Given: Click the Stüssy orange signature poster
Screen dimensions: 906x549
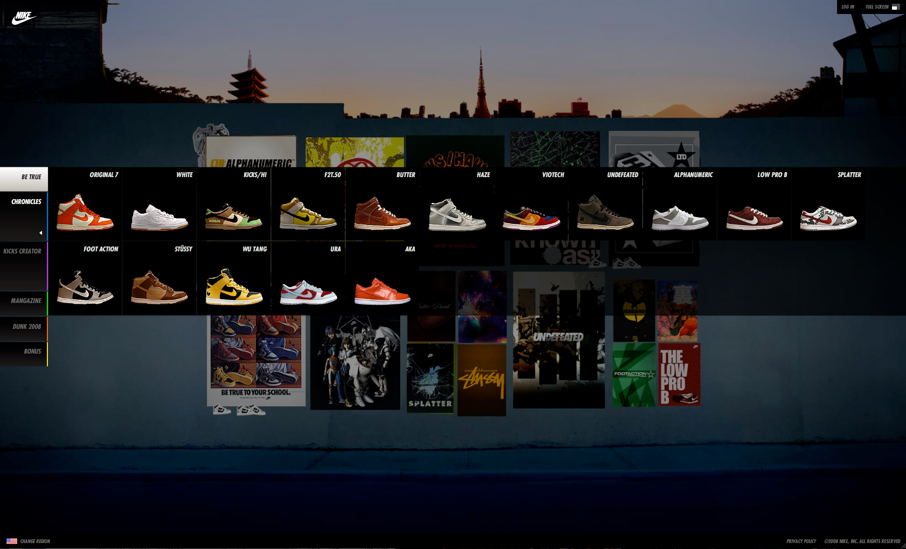Looking at the screenshot, I should (x=482, y=379).
